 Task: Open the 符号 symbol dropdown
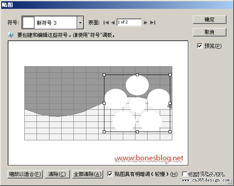[x=80, y=23]
